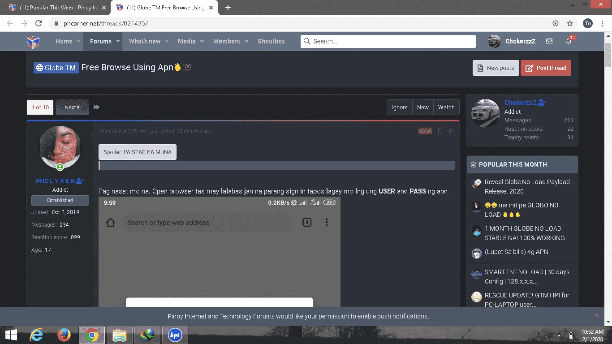
Task: Bookmark the first post
Action: pos(440,131)
